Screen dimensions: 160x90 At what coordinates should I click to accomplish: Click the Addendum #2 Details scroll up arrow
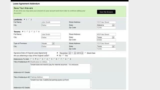91,80
